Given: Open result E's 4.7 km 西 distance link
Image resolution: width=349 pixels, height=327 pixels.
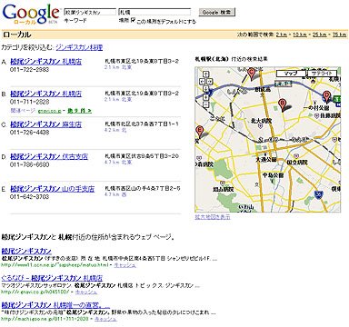Looking at the screenshot, I should [x=115, y=194].
